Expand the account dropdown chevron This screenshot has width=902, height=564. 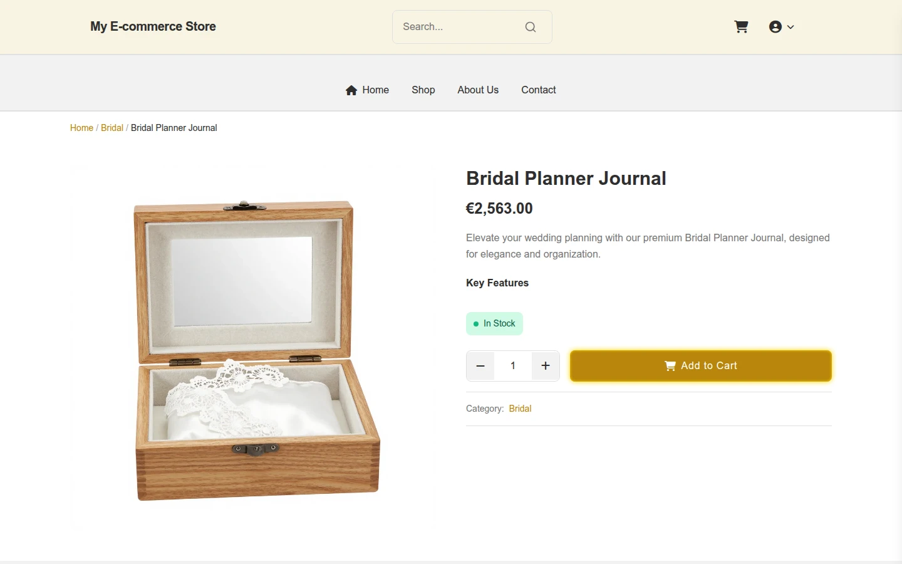pos(791,27)
